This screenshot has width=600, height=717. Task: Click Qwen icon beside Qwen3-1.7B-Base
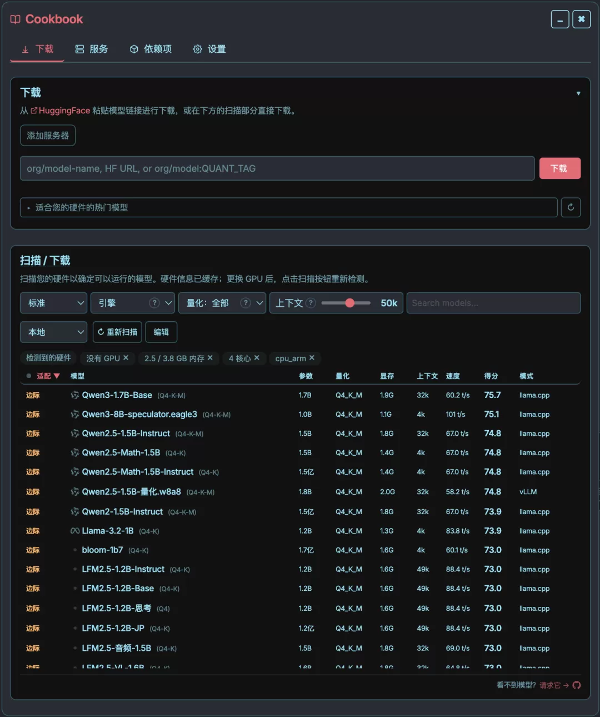point(75,395)
